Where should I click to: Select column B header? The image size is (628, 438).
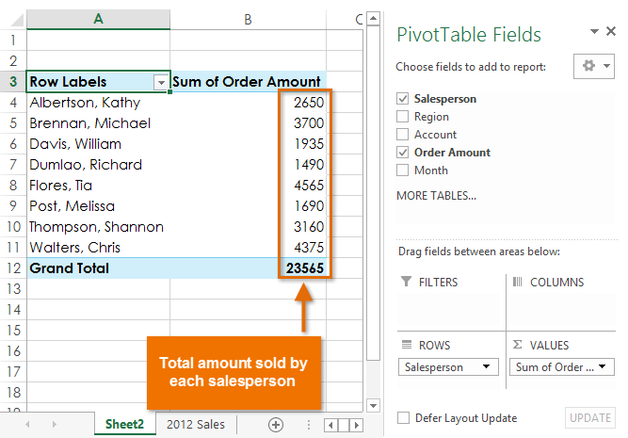(248, 19)
